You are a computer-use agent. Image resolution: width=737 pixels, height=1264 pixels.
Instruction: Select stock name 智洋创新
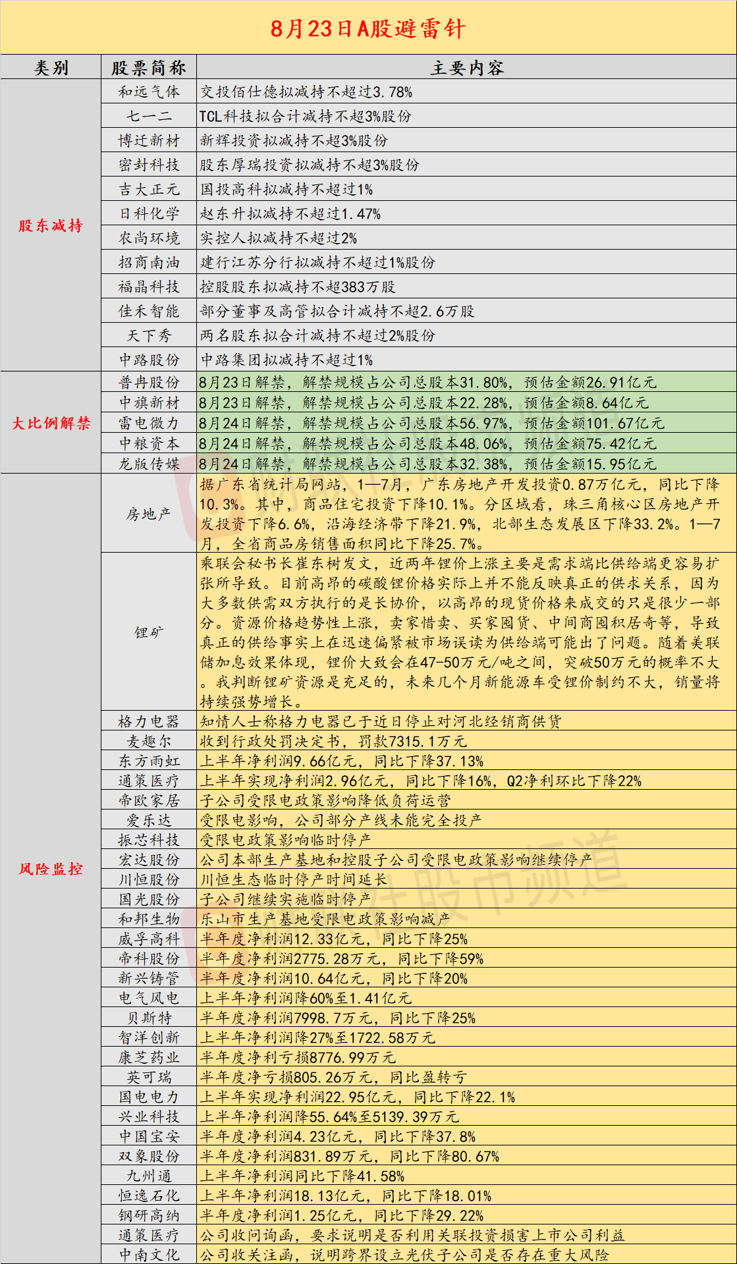click(149, 1038)
